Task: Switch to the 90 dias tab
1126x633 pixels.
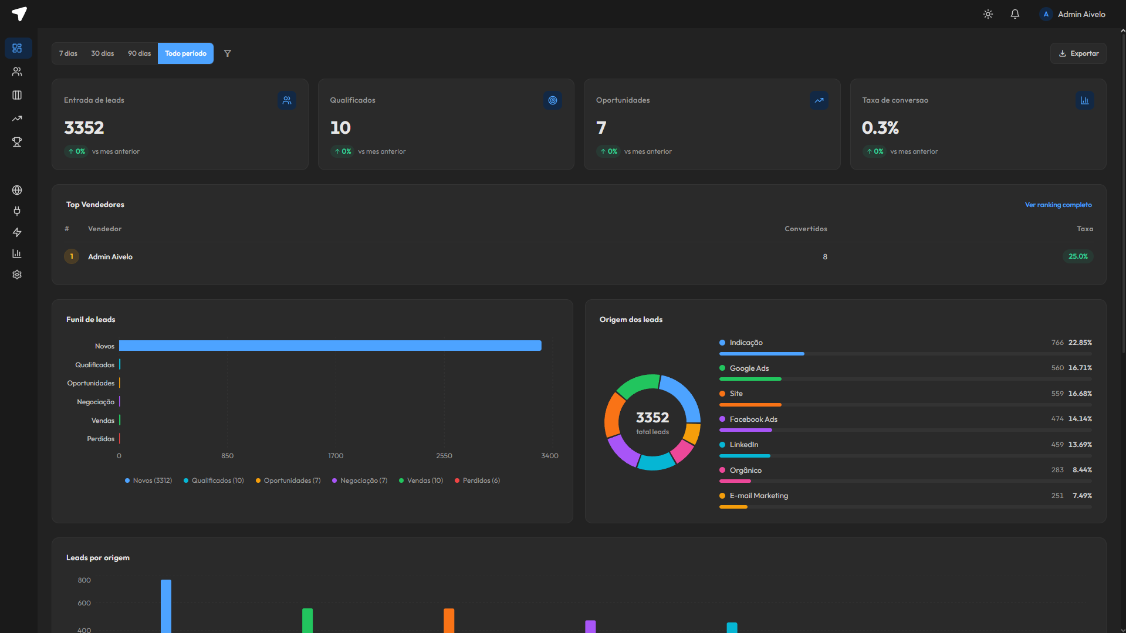Action: [x=140, y=53]
